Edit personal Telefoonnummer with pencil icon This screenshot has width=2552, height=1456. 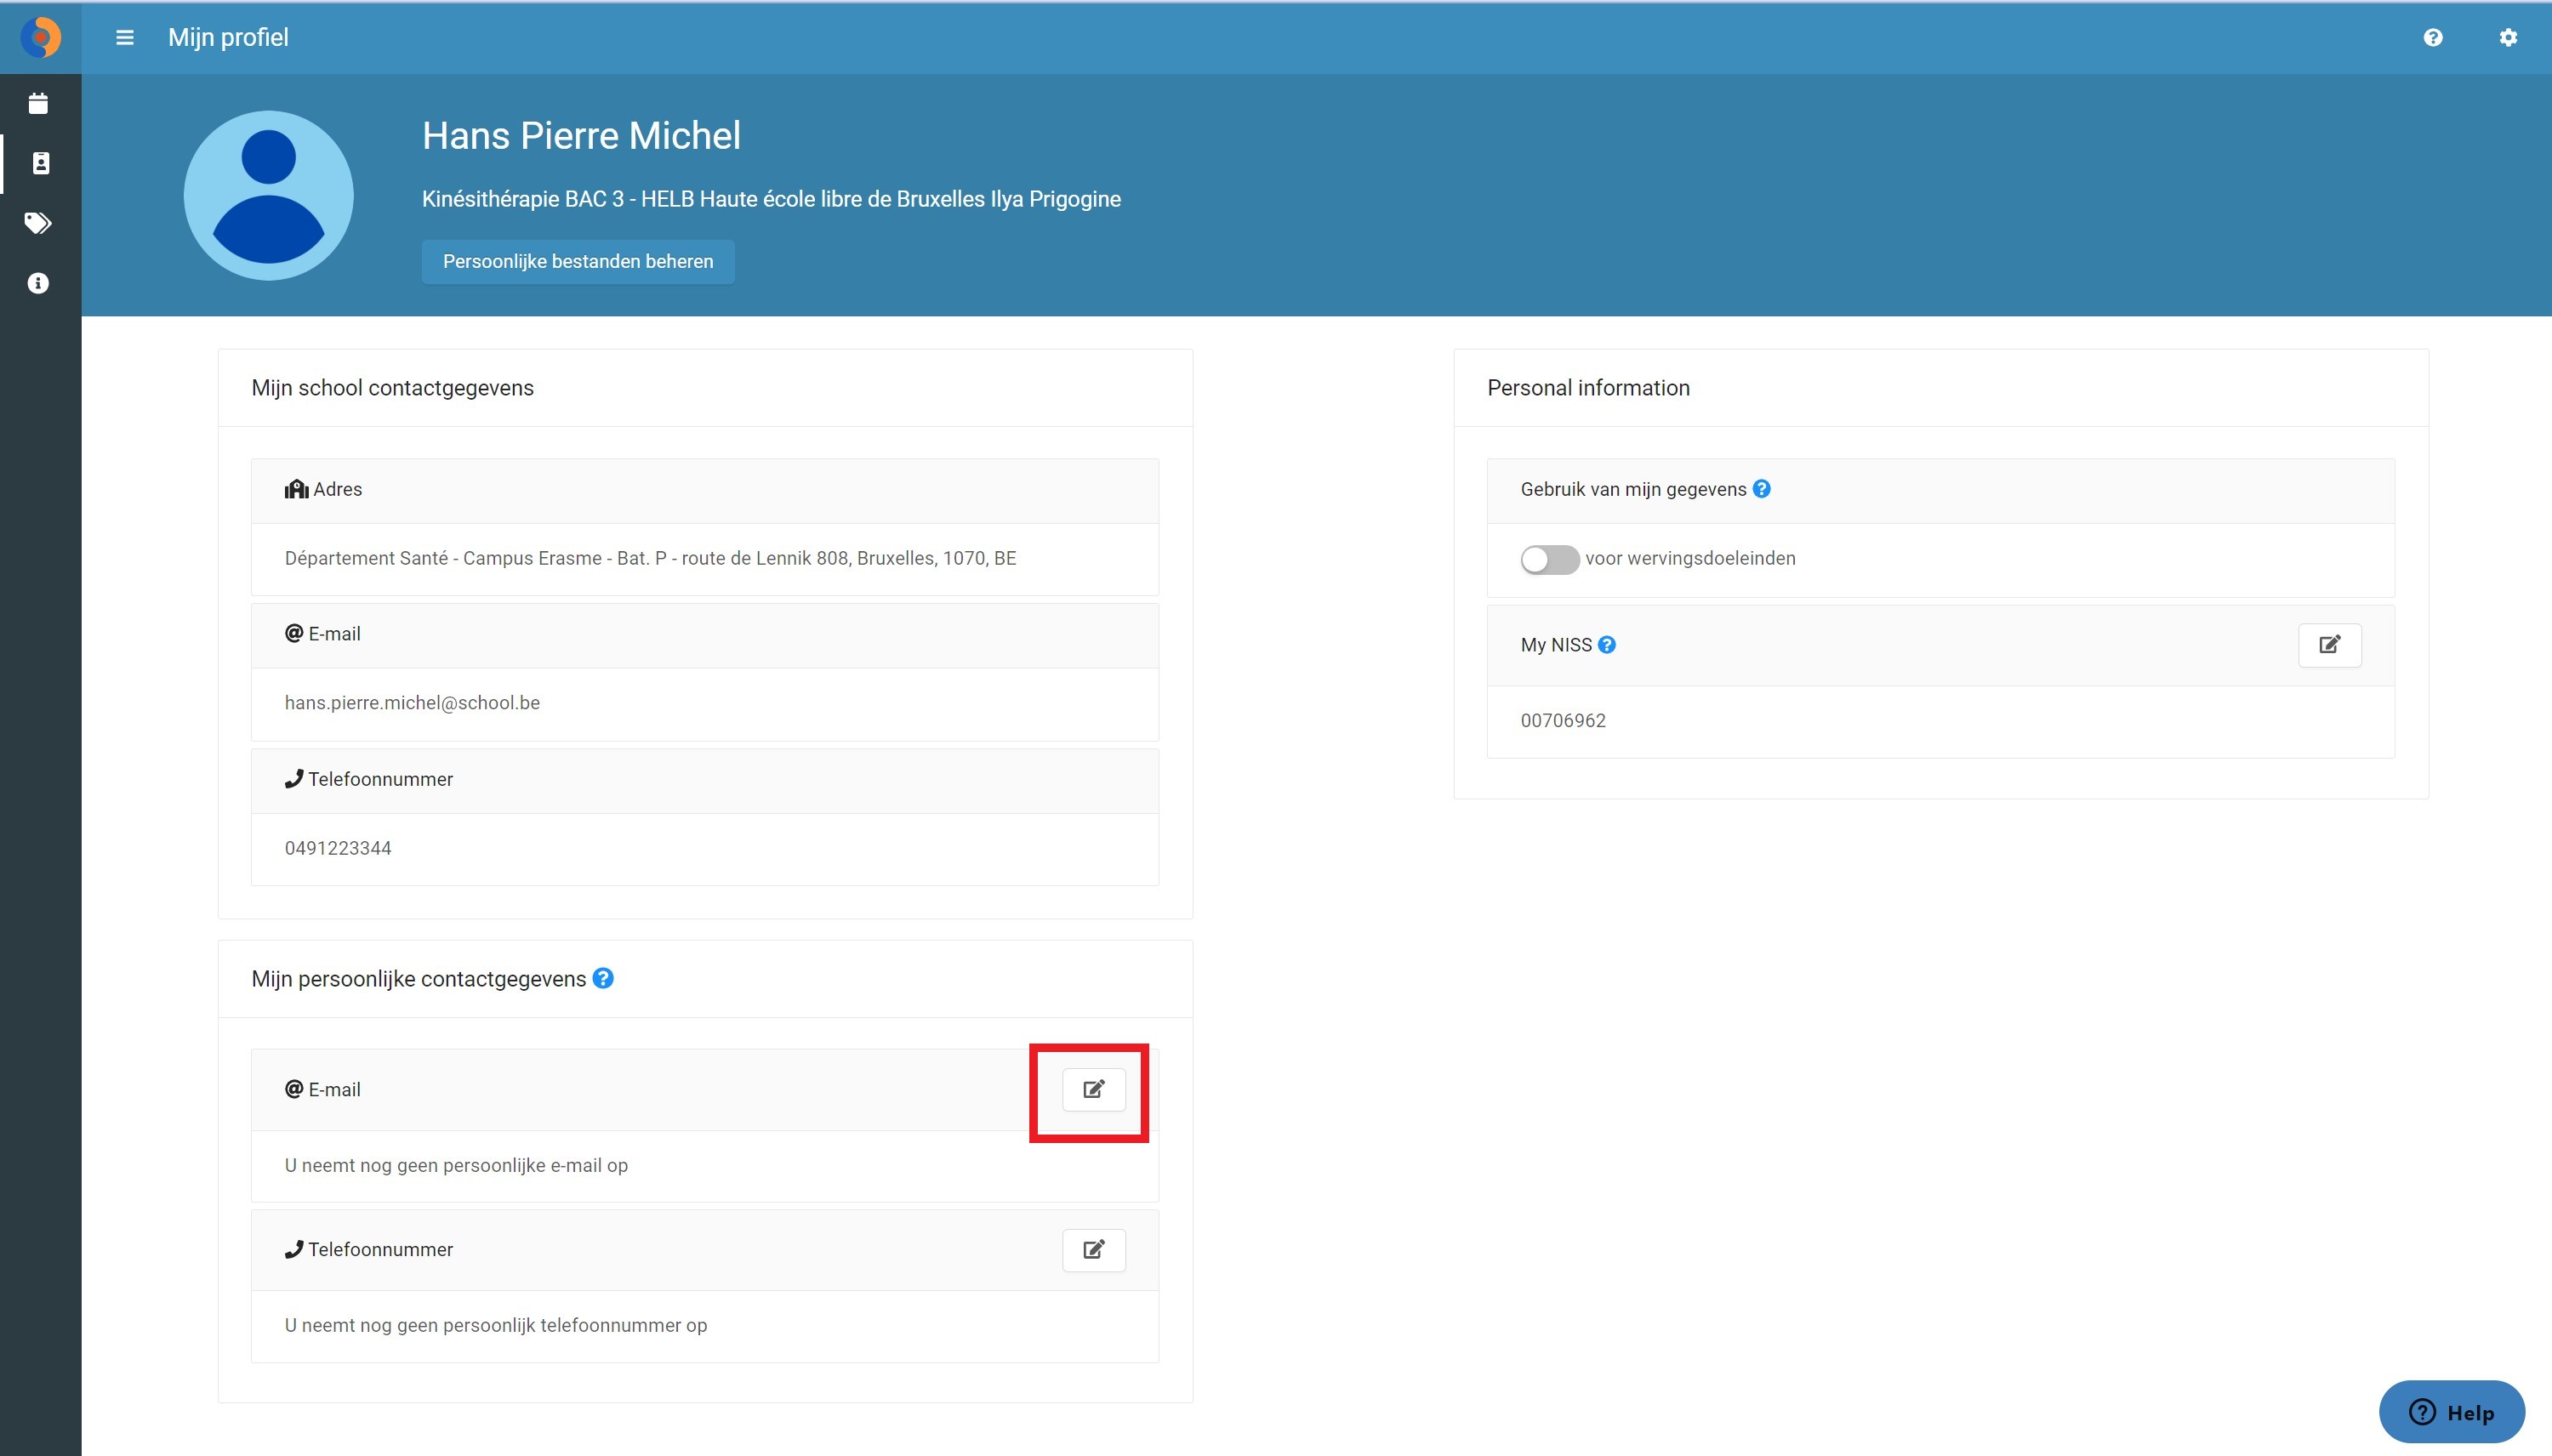1093,1249
